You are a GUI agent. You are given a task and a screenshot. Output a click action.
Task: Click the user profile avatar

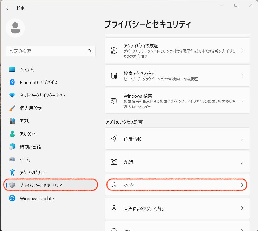(15, 28)
